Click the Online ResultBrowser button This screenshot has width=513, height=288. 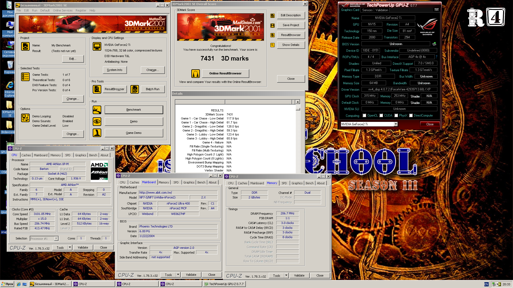point(225,74)
